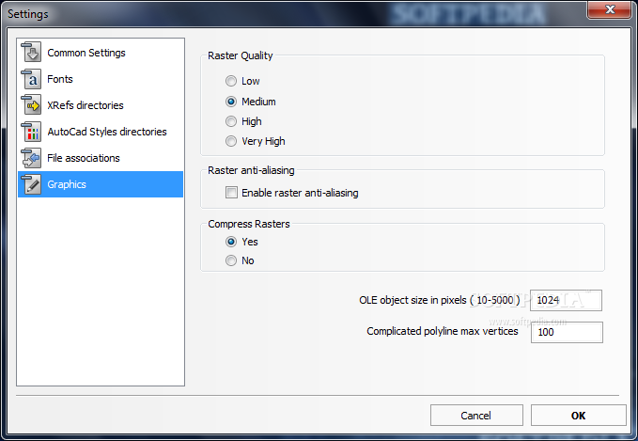Click the polyline max vertices field
Screen dimensions: 638x441
coord(567,332)
